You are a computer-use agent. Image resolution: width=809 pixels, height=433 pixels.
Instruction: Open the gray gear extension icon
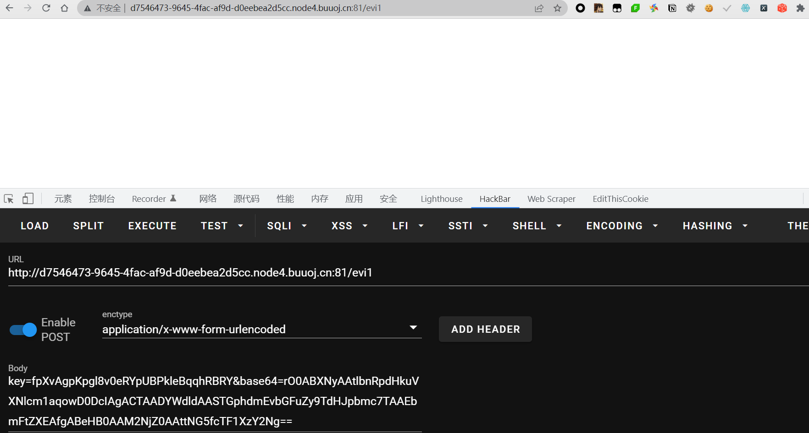(x=690, y=8)
